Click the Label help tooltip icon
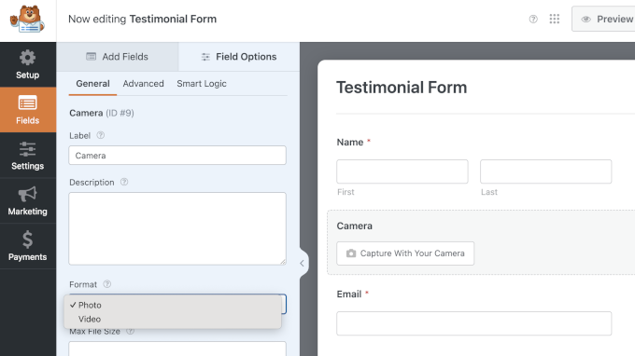 pos(101,135)
